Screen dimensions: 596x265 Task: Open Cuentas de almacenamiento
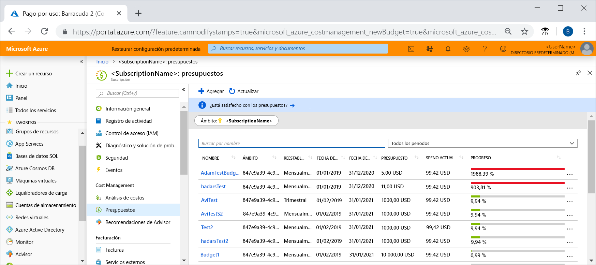point(46,205)
